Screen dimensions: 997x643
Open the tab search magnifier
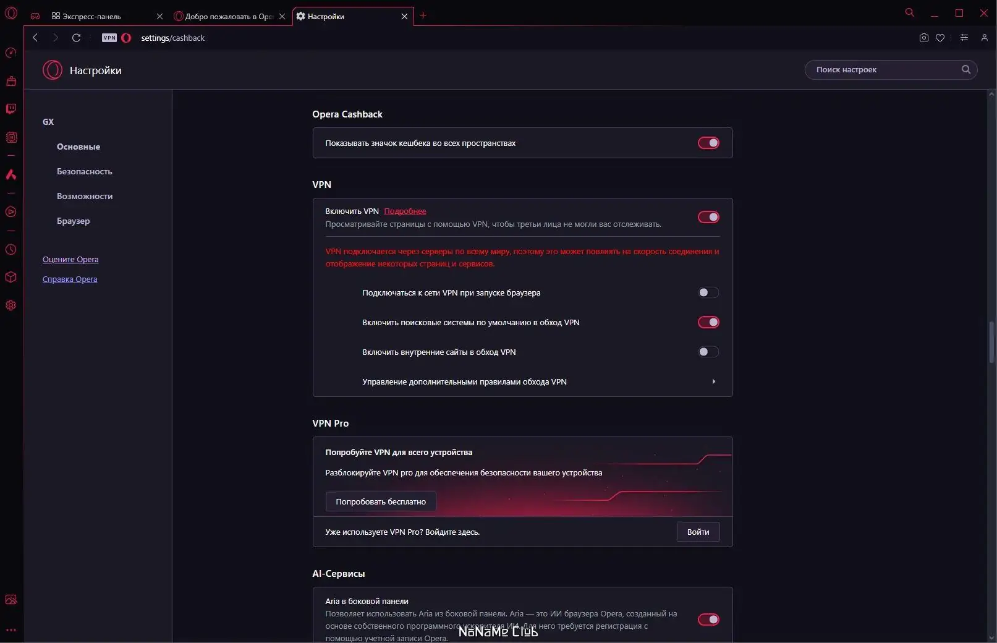pos(909,12)
